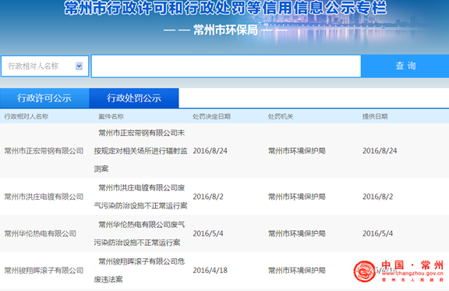Click the 常州市环保局 banner subtitle
The width and height of the screenshot is (449, 291).
tap(225, 30)
